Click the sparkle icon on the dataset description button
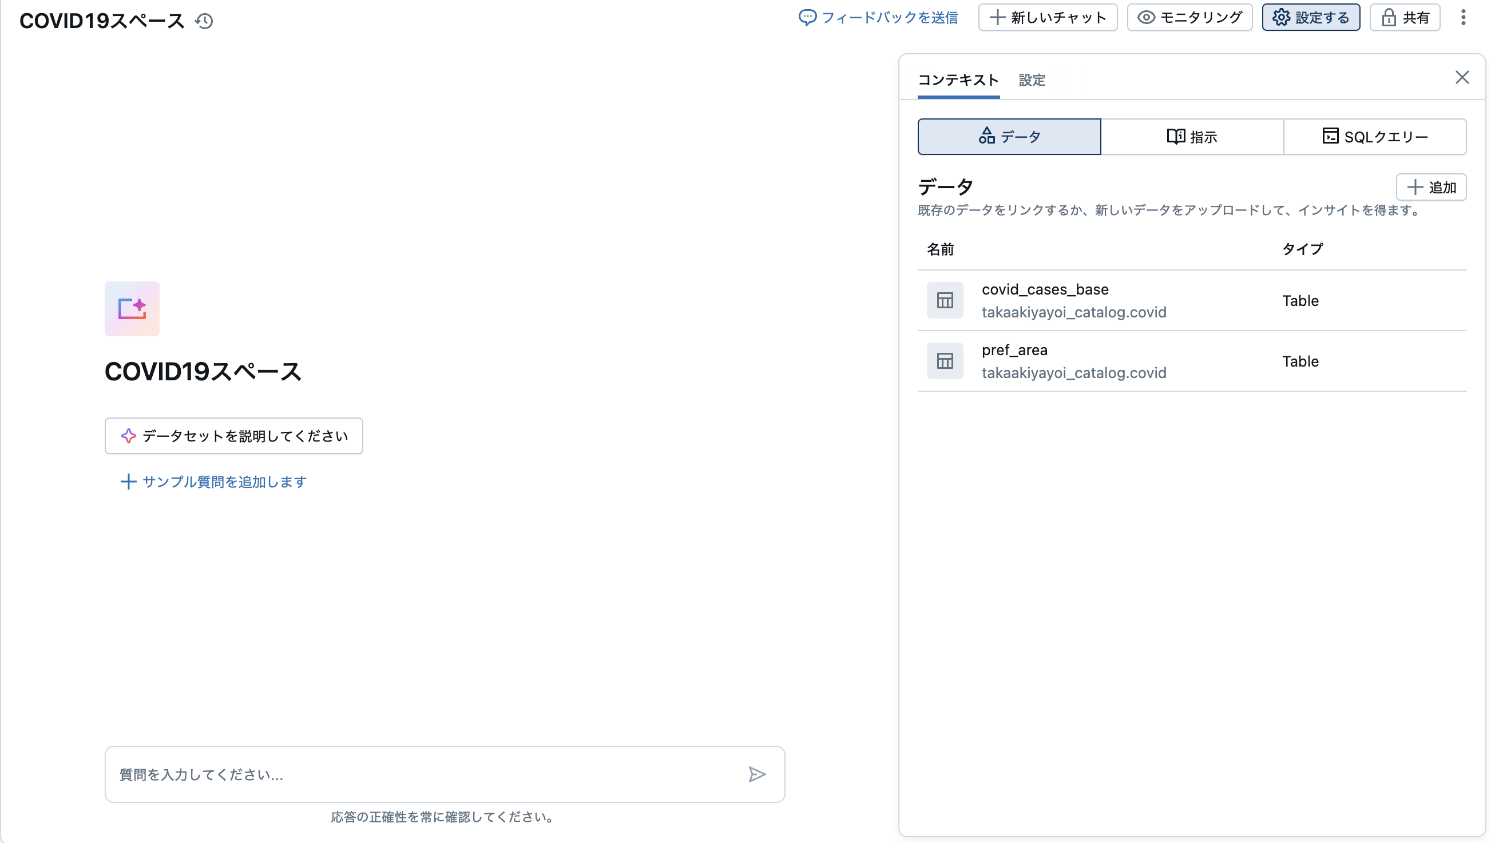The image size is (1491, 843). (x=128, y=435)
